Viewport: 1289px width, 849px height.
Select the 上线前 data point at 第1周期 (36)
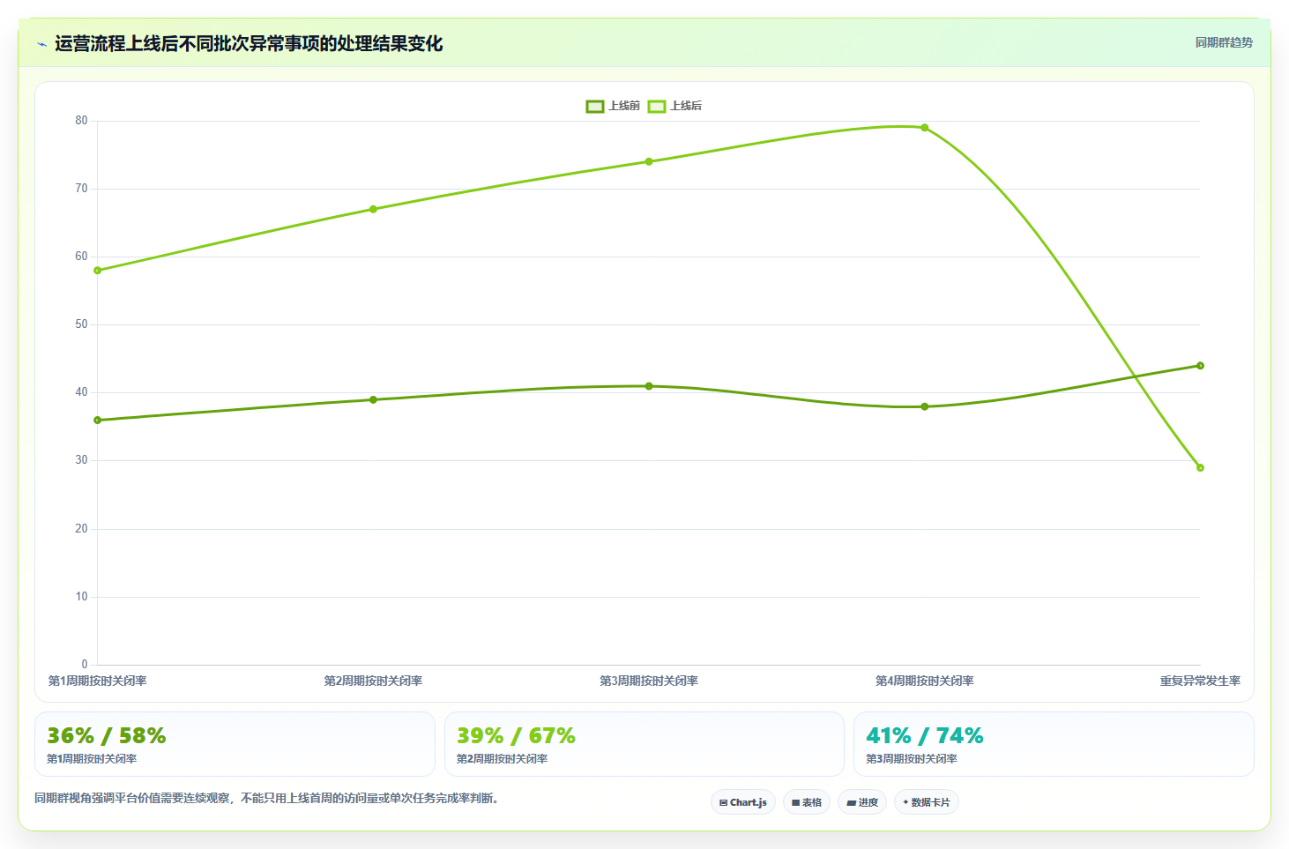pos(98,421)
